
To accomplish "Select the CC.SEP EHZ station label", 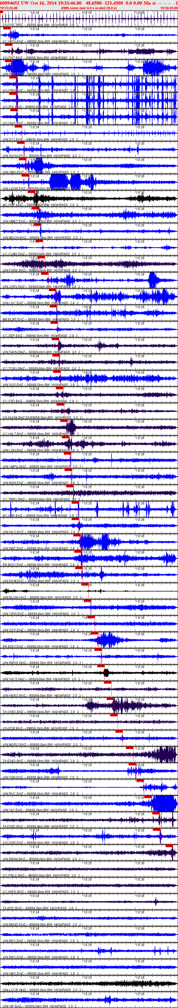I will tap(12, 336).
